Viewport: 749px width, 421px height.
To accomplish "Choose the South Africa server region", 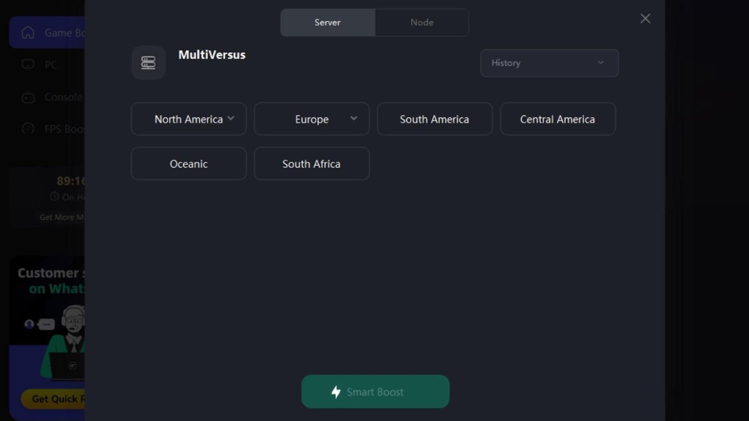I will [312, 164].
